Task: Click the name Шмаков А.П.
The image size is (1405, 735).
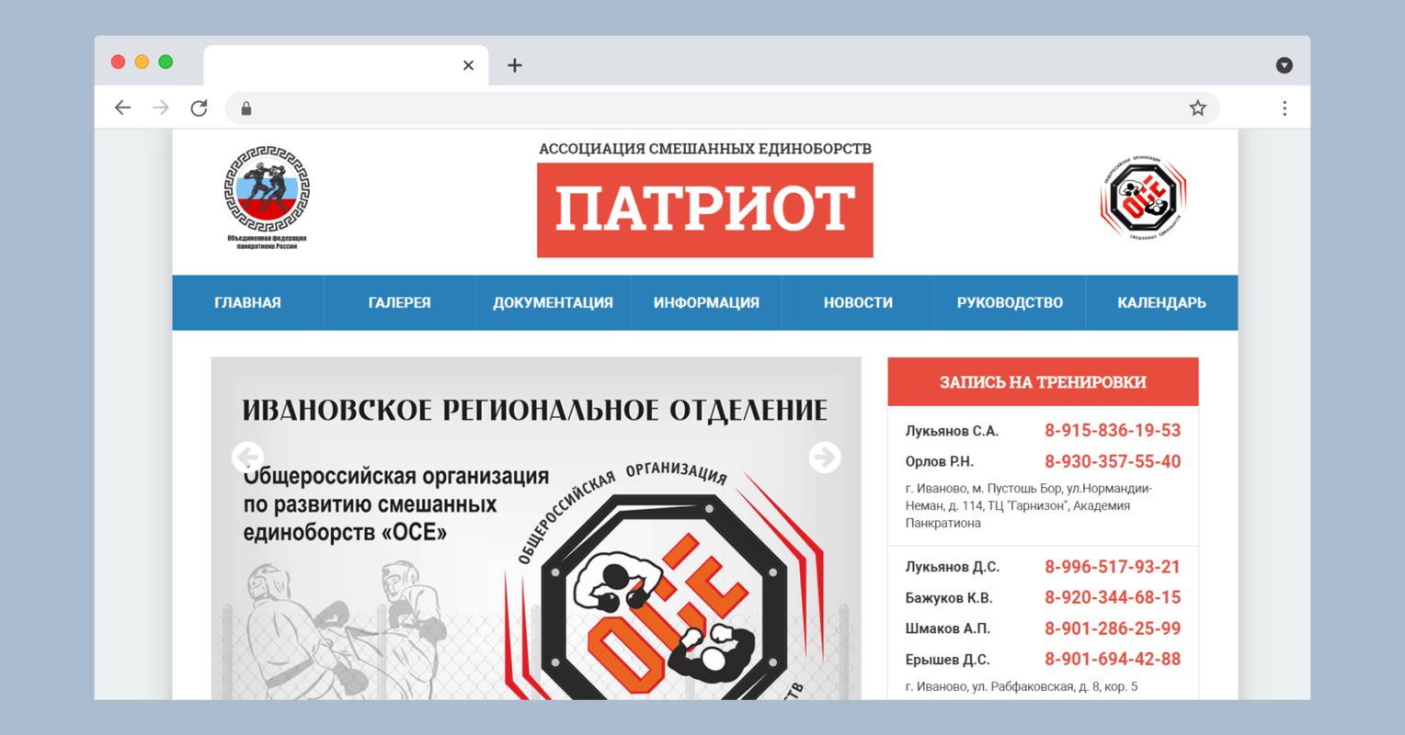Action: point(947,628)
